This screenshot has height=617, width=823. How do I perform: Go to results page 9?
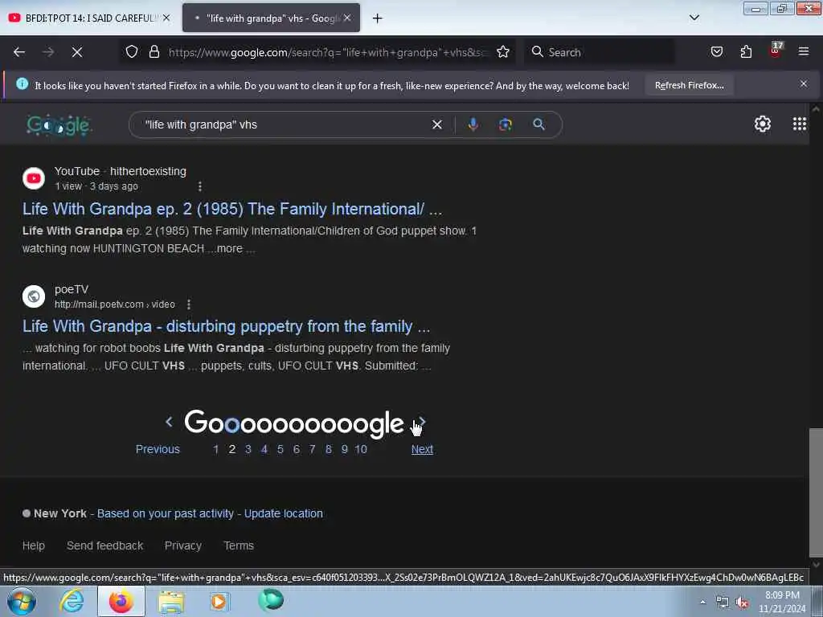[x=344, y=450]
